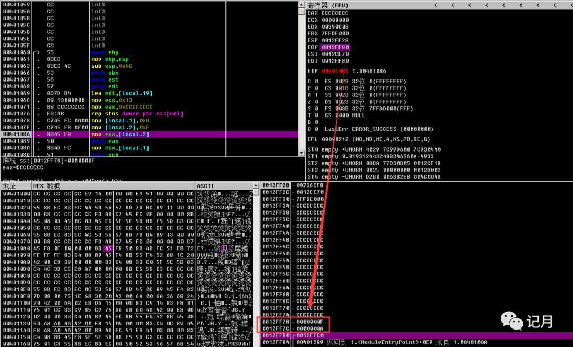Viewport: 573px width, 347px height.
Task: Select the highlighted EBP register value 0012FF80
Action: (335, 47)
